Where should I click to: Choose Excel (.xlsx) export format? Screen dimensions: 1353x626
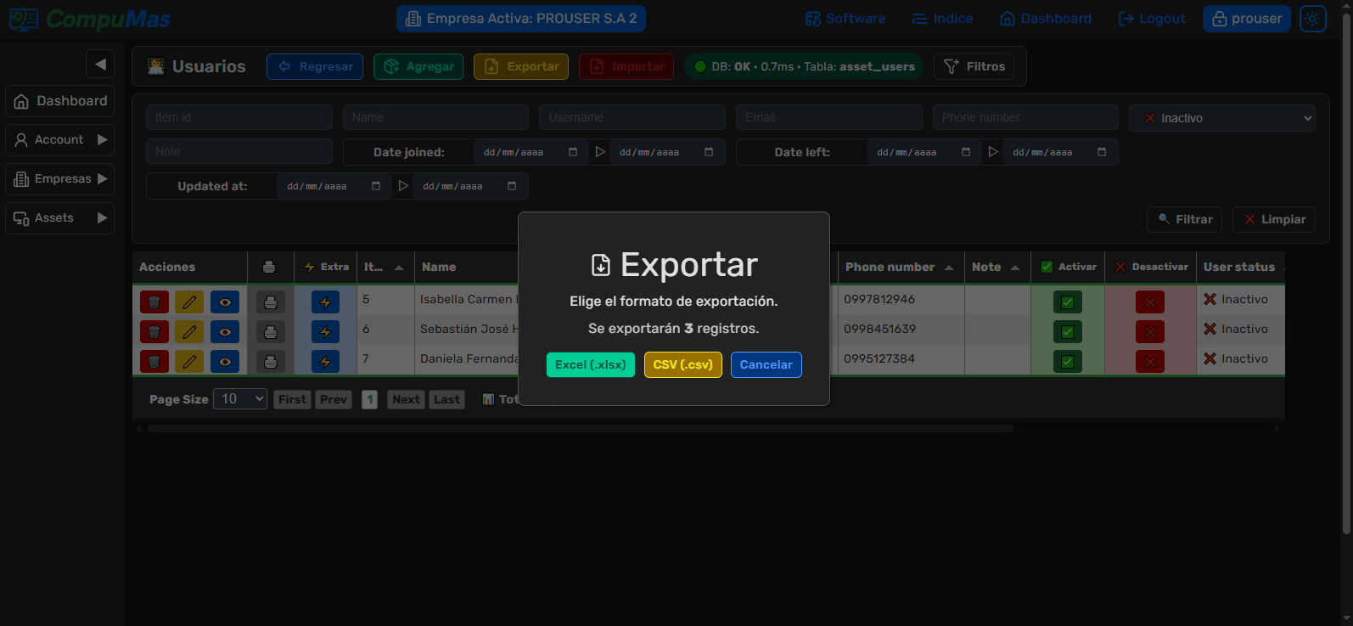tap(590, 364)
